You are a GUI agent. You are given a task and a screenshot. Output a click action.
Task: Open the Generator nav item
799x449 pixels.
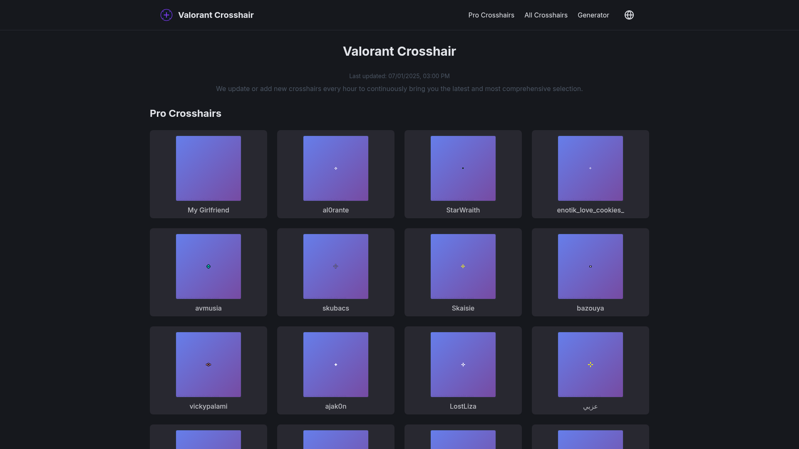[593, 15]
